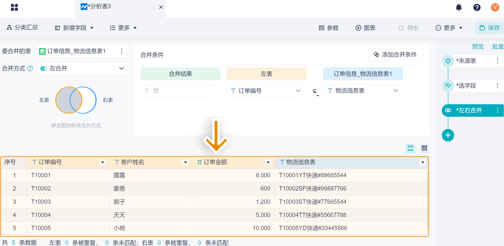Open the 物流信息表 column header dropdown

423,162
